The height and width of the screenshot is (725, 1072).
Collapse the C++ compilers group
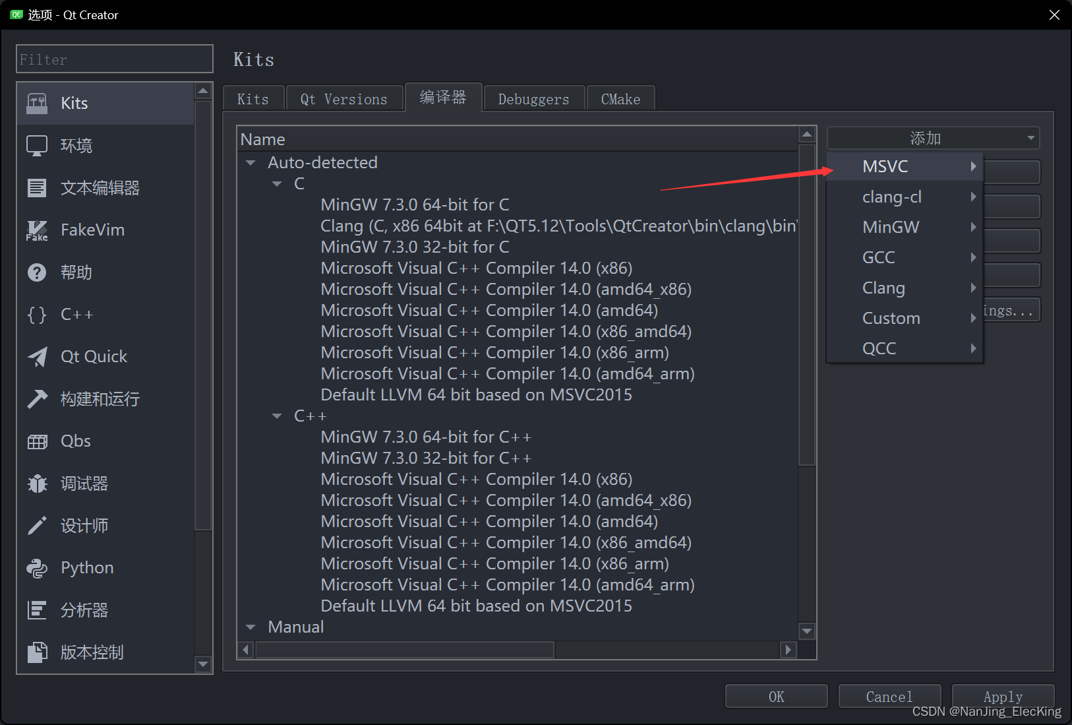pyautogui.click(x=277, y=416)
